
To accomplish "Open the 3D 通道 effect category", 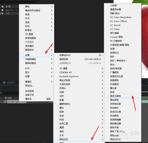I will coord(79,69).
